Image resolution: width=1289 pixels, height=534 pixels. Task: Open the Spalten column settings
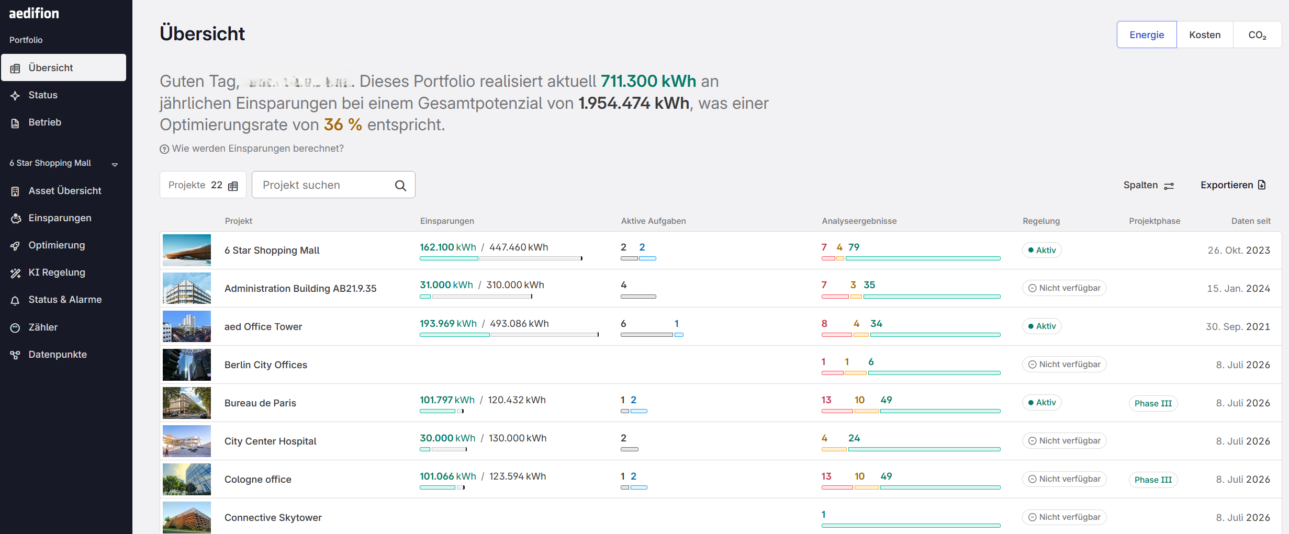pyautogui.click(x=1149, y=185)
